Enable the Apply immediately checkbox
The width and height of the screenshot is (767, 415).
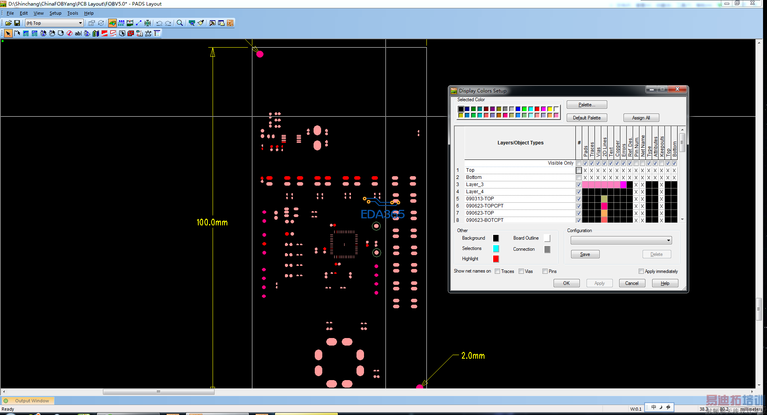pos(641,271)
